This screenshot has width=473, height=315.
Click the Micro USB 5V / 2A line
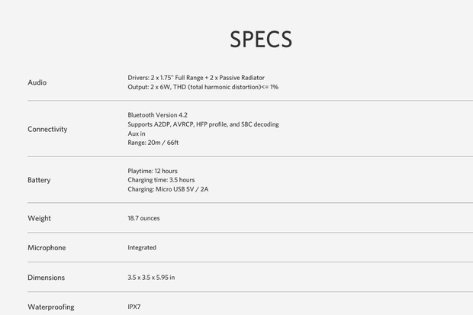[168, 189]
